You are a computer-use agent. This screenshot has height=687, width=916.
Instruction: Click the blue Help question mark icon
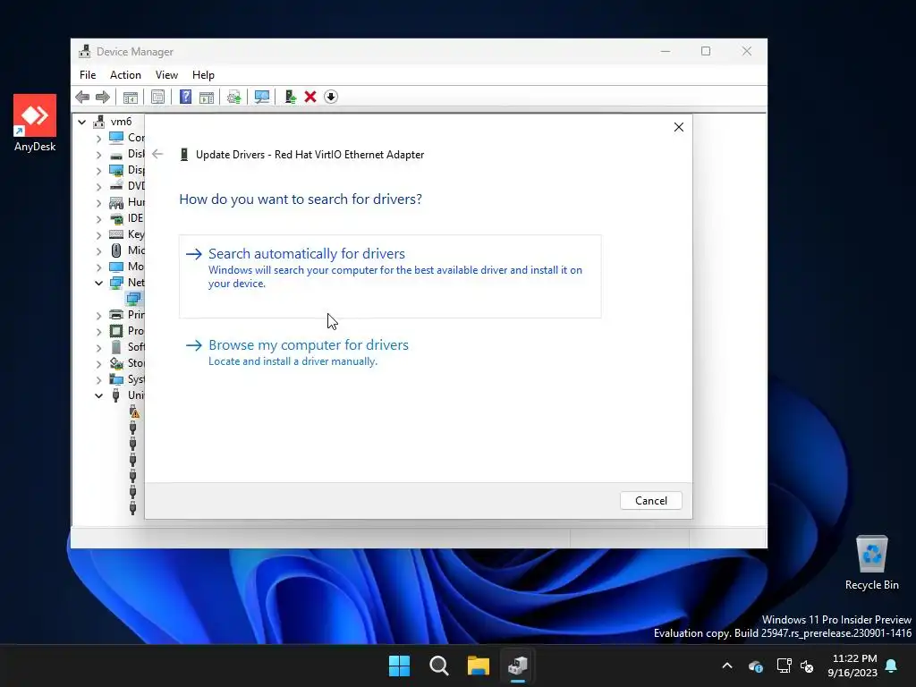pyautogui.click(x=185, y=97)
